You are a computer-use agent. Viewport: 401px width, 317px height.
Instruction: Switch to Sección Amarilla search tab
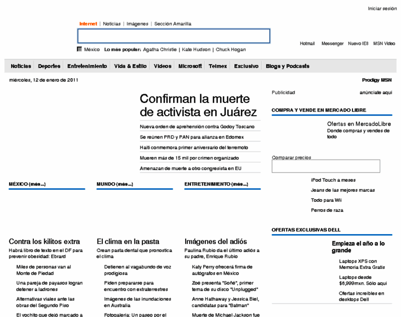coord(173,24)
